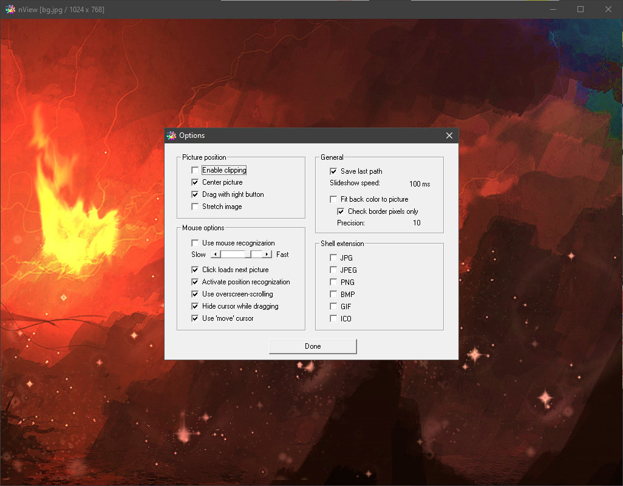
Task: Disable Click loads next picture
Action: click(x=195, y=270)
